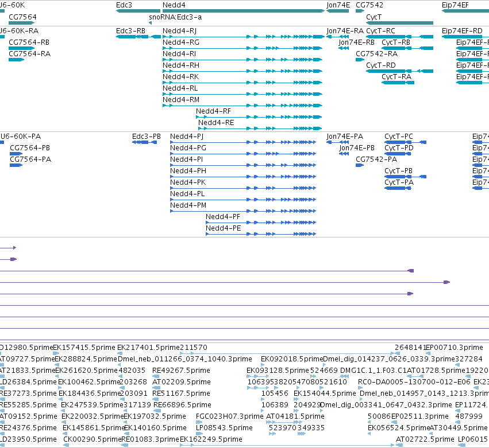The width and height of the screenshot is (489, 448).
Task: Select the CG7564-PA protein label
Action: pyautogui.click(x=30, y=159)
